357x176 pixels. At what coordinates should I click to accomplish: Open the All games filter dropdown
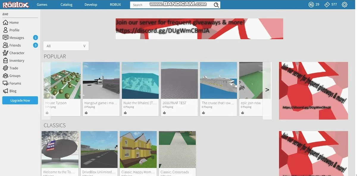tap(66, 46)
